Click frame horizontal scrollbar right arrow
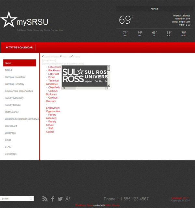Screen dimensions: 195x208 [x=106, y=88]
